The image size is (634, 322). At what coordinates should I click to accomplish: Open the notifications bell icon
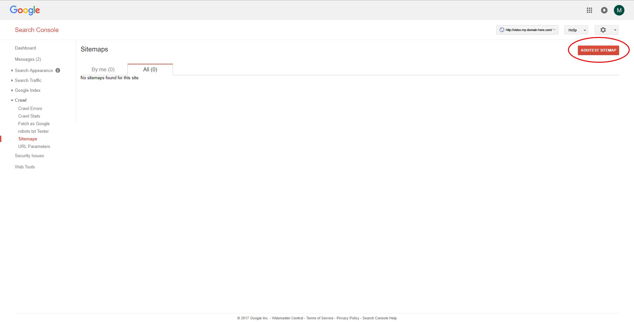(604, 10)
